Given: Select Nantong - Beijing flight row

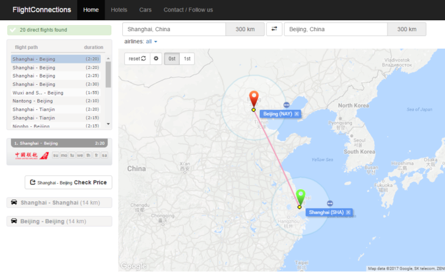Looking at the screenshot, I should click(56, 101).
